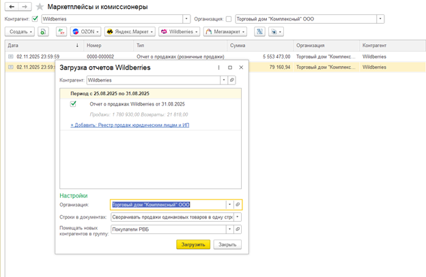Expand Строки в документах dropdown

(238, 218)
